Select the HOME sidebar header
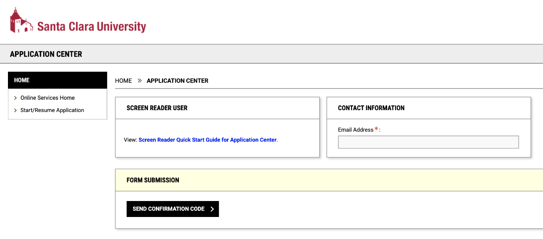Screen dimensions: 543x239 [x=58, y=80]
